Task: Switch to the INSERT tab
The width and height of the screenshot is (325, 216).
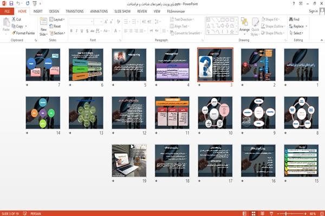Action: (38, 11)
